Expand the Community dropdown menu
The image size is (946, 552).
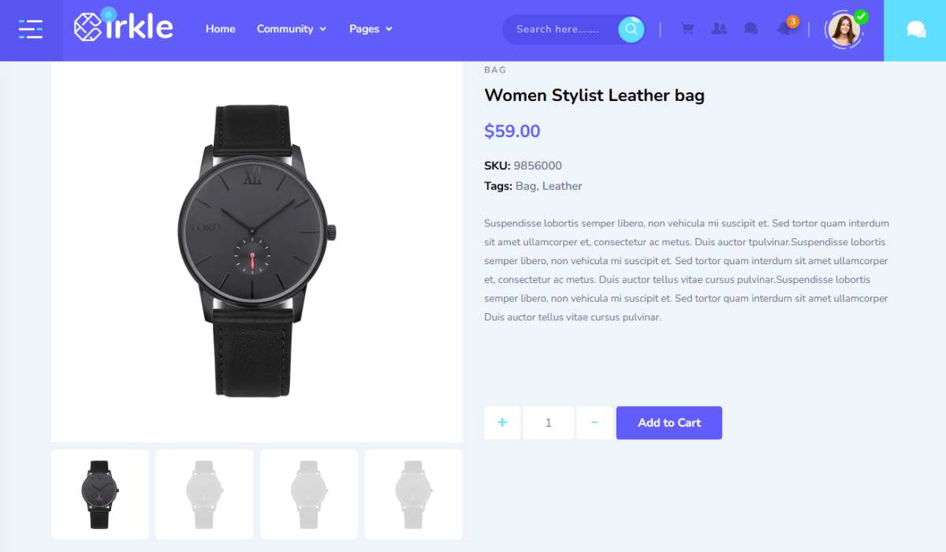coord(291,29)
